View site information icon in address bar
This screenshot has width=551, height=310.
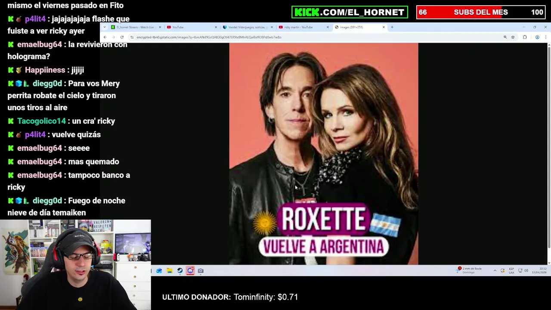pos(132,37)
